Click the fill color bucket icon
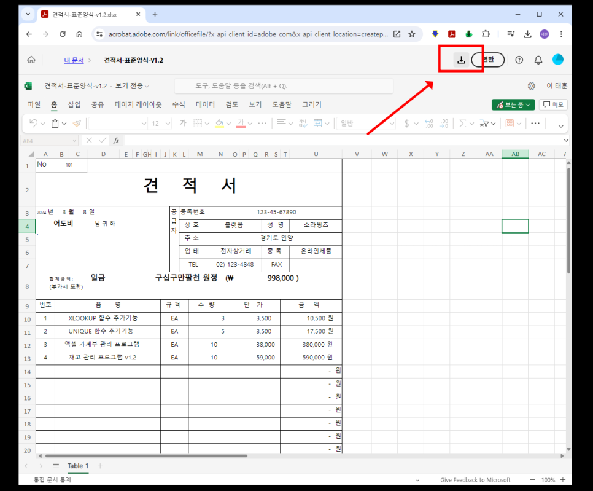The image size is (593, 491). coord(219,124)
